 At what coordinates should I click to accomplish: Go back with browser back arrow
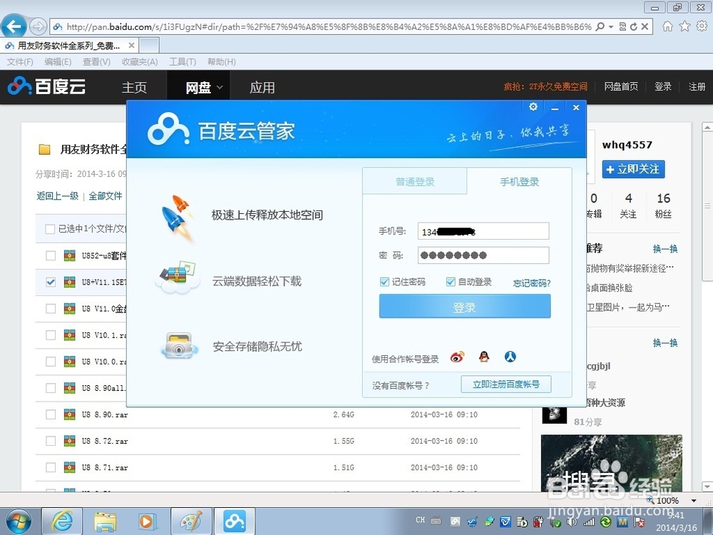tap(14, 27)
